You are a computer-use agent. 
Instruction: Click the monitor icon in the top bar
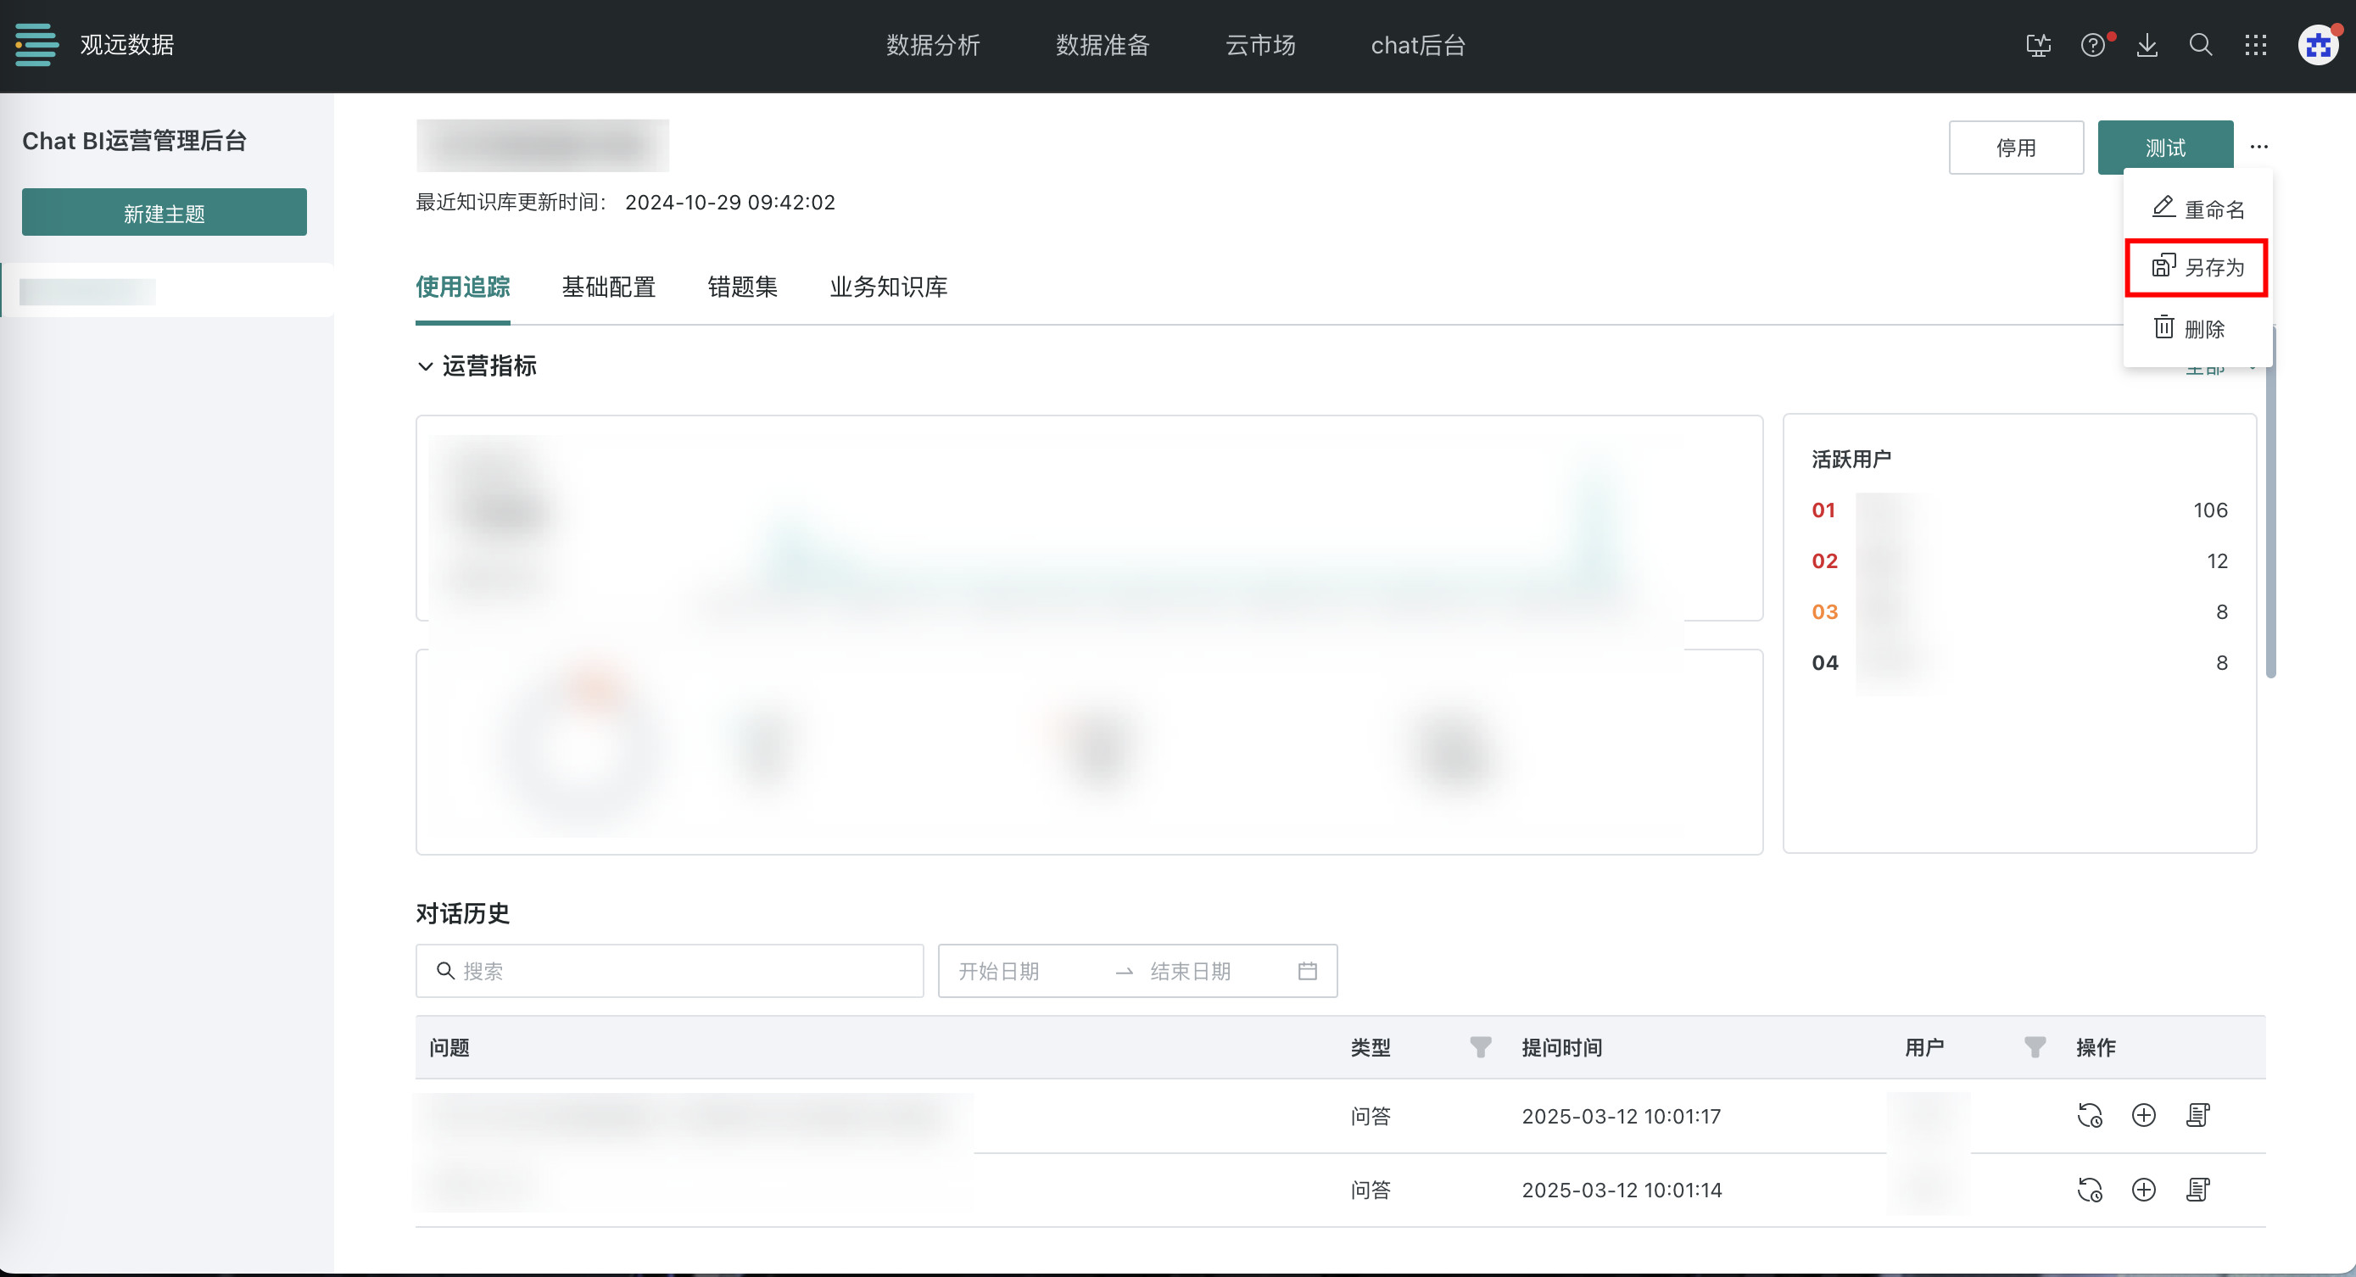tap(2038, 45)
